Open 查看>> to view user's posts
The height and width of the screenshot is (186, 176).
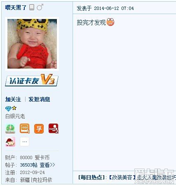tap(47, 165)
